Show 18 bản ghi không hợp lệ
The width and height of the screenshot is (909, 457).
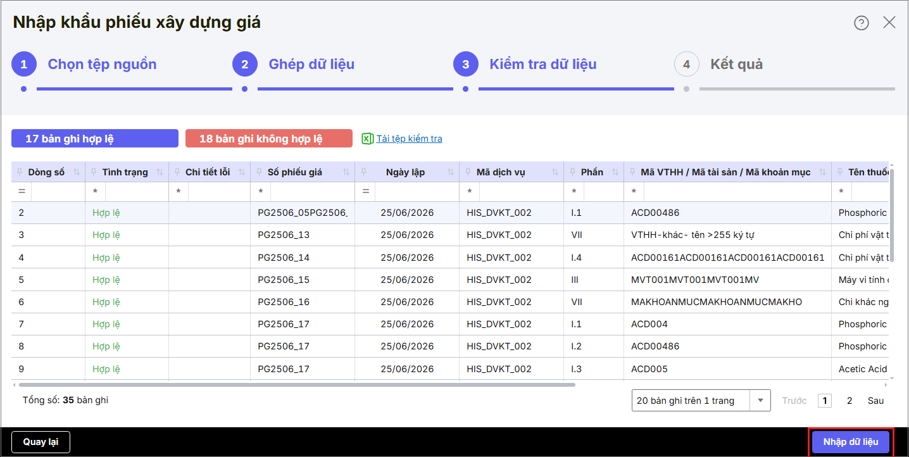[x=269, y=139]
